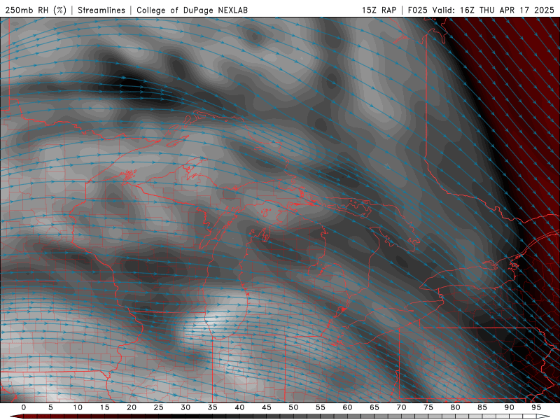
Task: Click the "80" value on the color scale
Action: point(455,407)
